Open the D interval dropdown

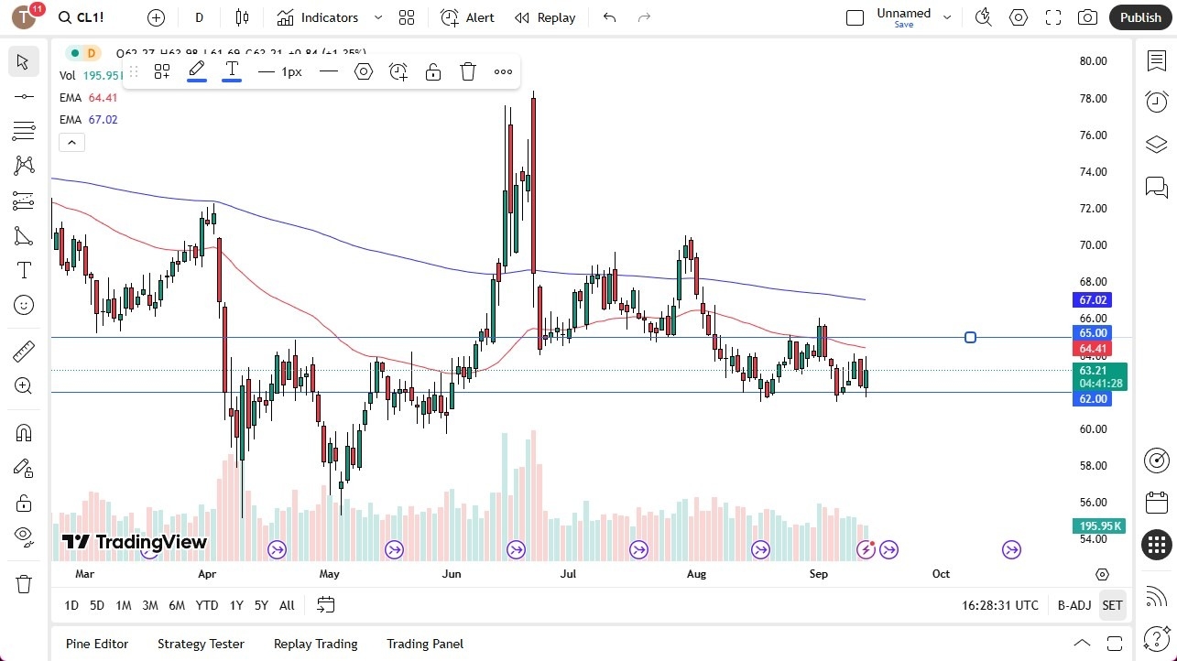point(199,17)
